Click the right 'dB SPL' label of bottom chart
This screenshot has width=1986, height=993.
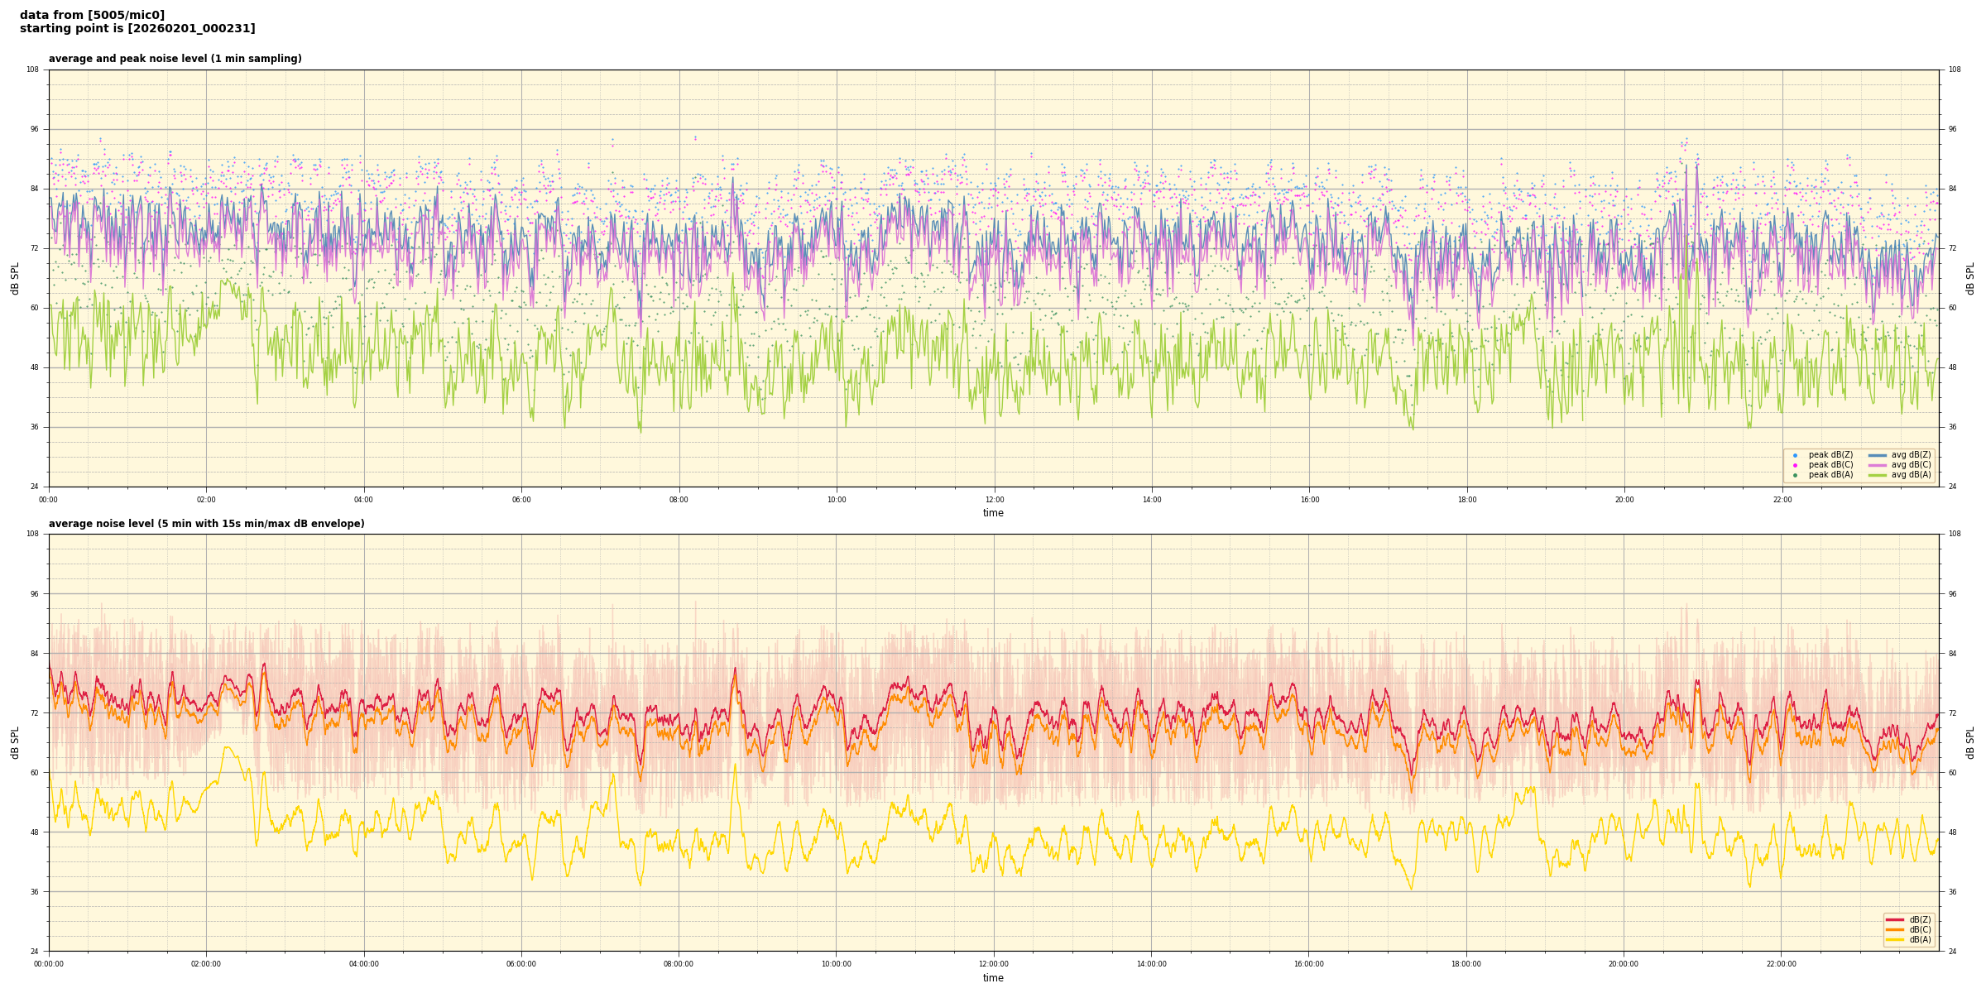tap(1970, 742)
